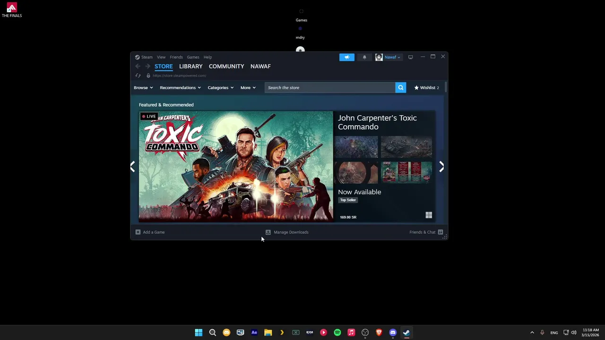Screen dimensions: 605x340
Task: Show hidden system tray icons
Action: 532,332
